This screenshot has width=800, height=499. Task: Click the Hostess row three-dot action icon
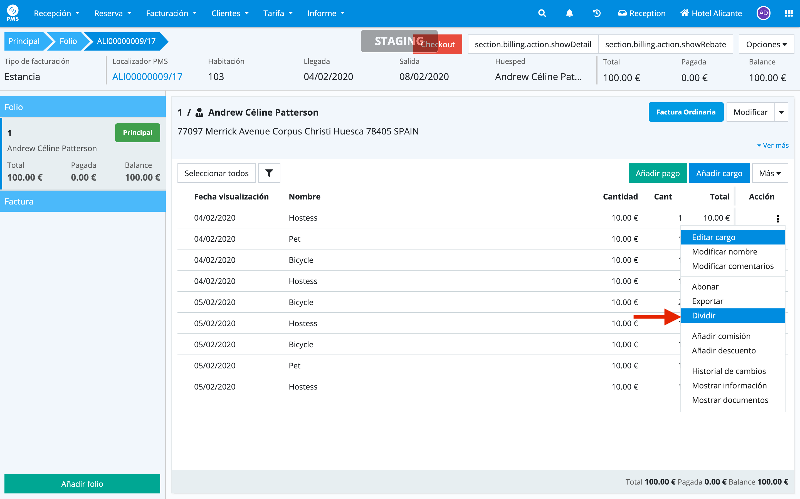[x=777, y=218]
